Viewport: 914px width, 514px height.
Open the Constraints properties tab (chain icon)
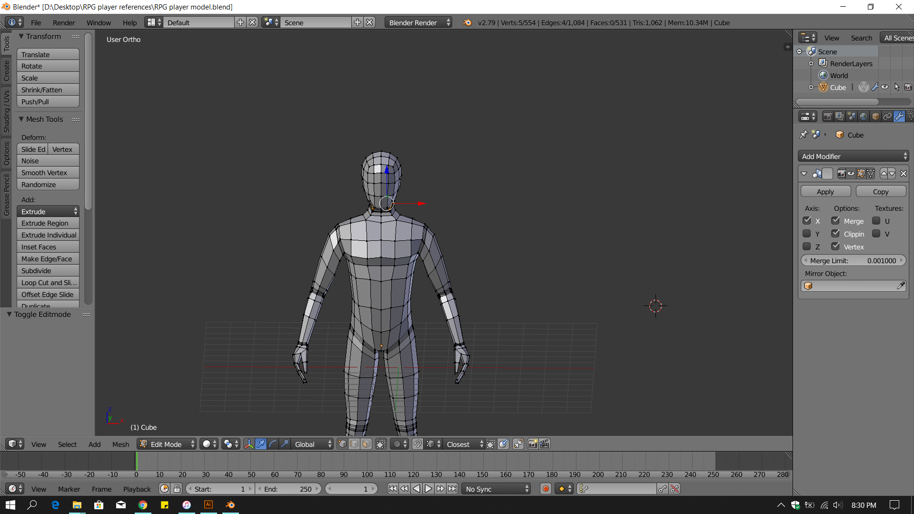pyautogui.click(x=887, y=117)
